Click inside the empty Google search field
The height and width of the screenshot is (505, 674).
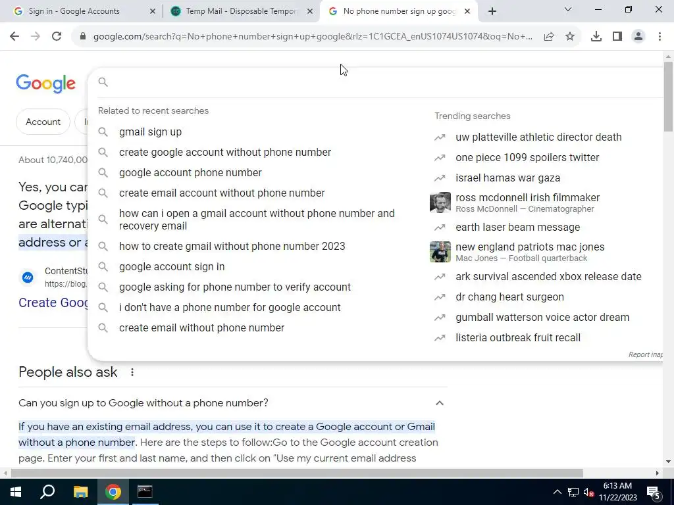(x=382, y=82)
